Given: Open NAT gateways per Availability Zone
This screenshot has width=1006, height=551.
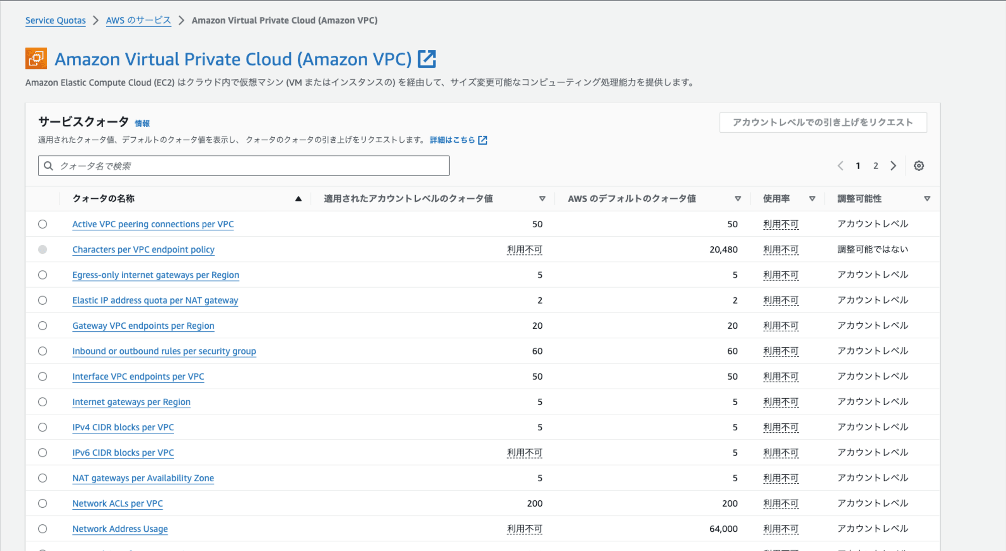Looking at the screenshot, I should tap(143, 478).
